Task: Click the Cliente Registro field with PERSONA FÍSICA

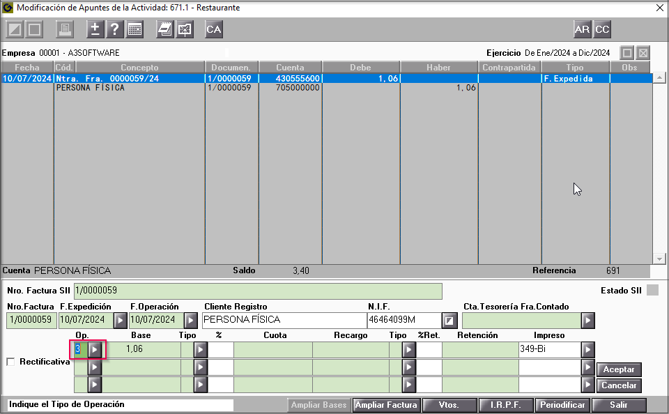Action: (x=284, y=321)
